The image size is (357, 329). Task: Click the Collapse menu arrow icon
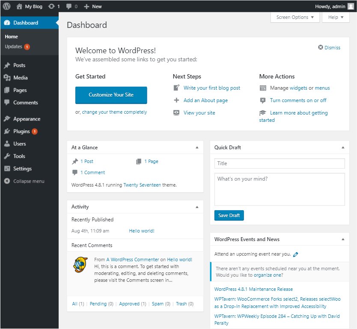(7, 181)
